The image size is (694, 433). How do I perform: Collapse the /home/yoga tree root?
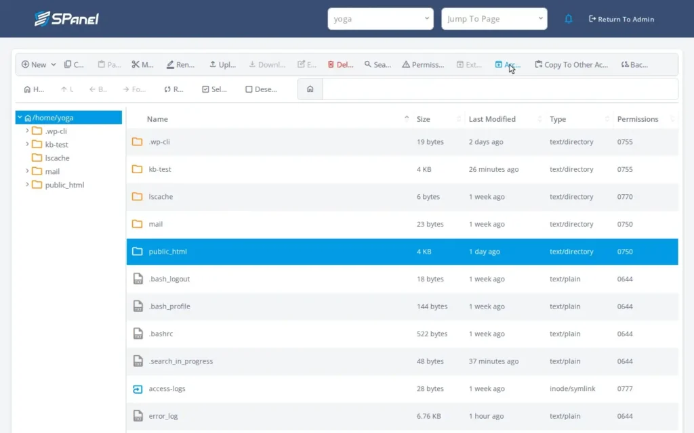pyautogui.click(x=20, y=118)
